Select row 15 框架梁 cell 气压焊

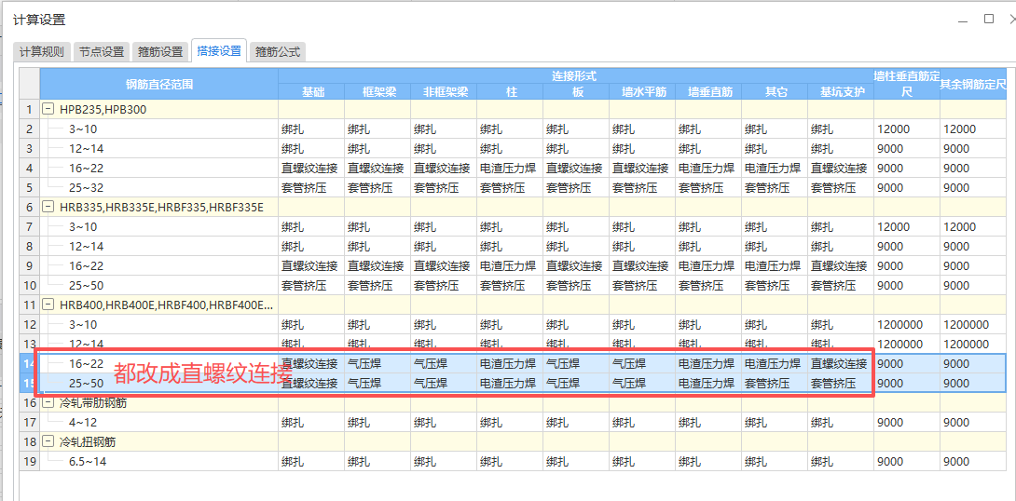click(x=378, y=383)
